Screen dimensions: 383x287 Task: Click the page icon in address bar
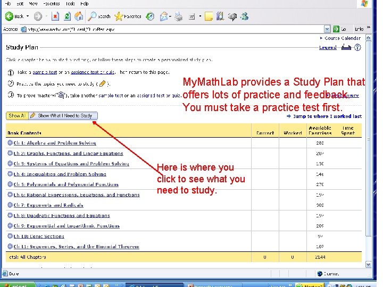[x=23, y=29]
